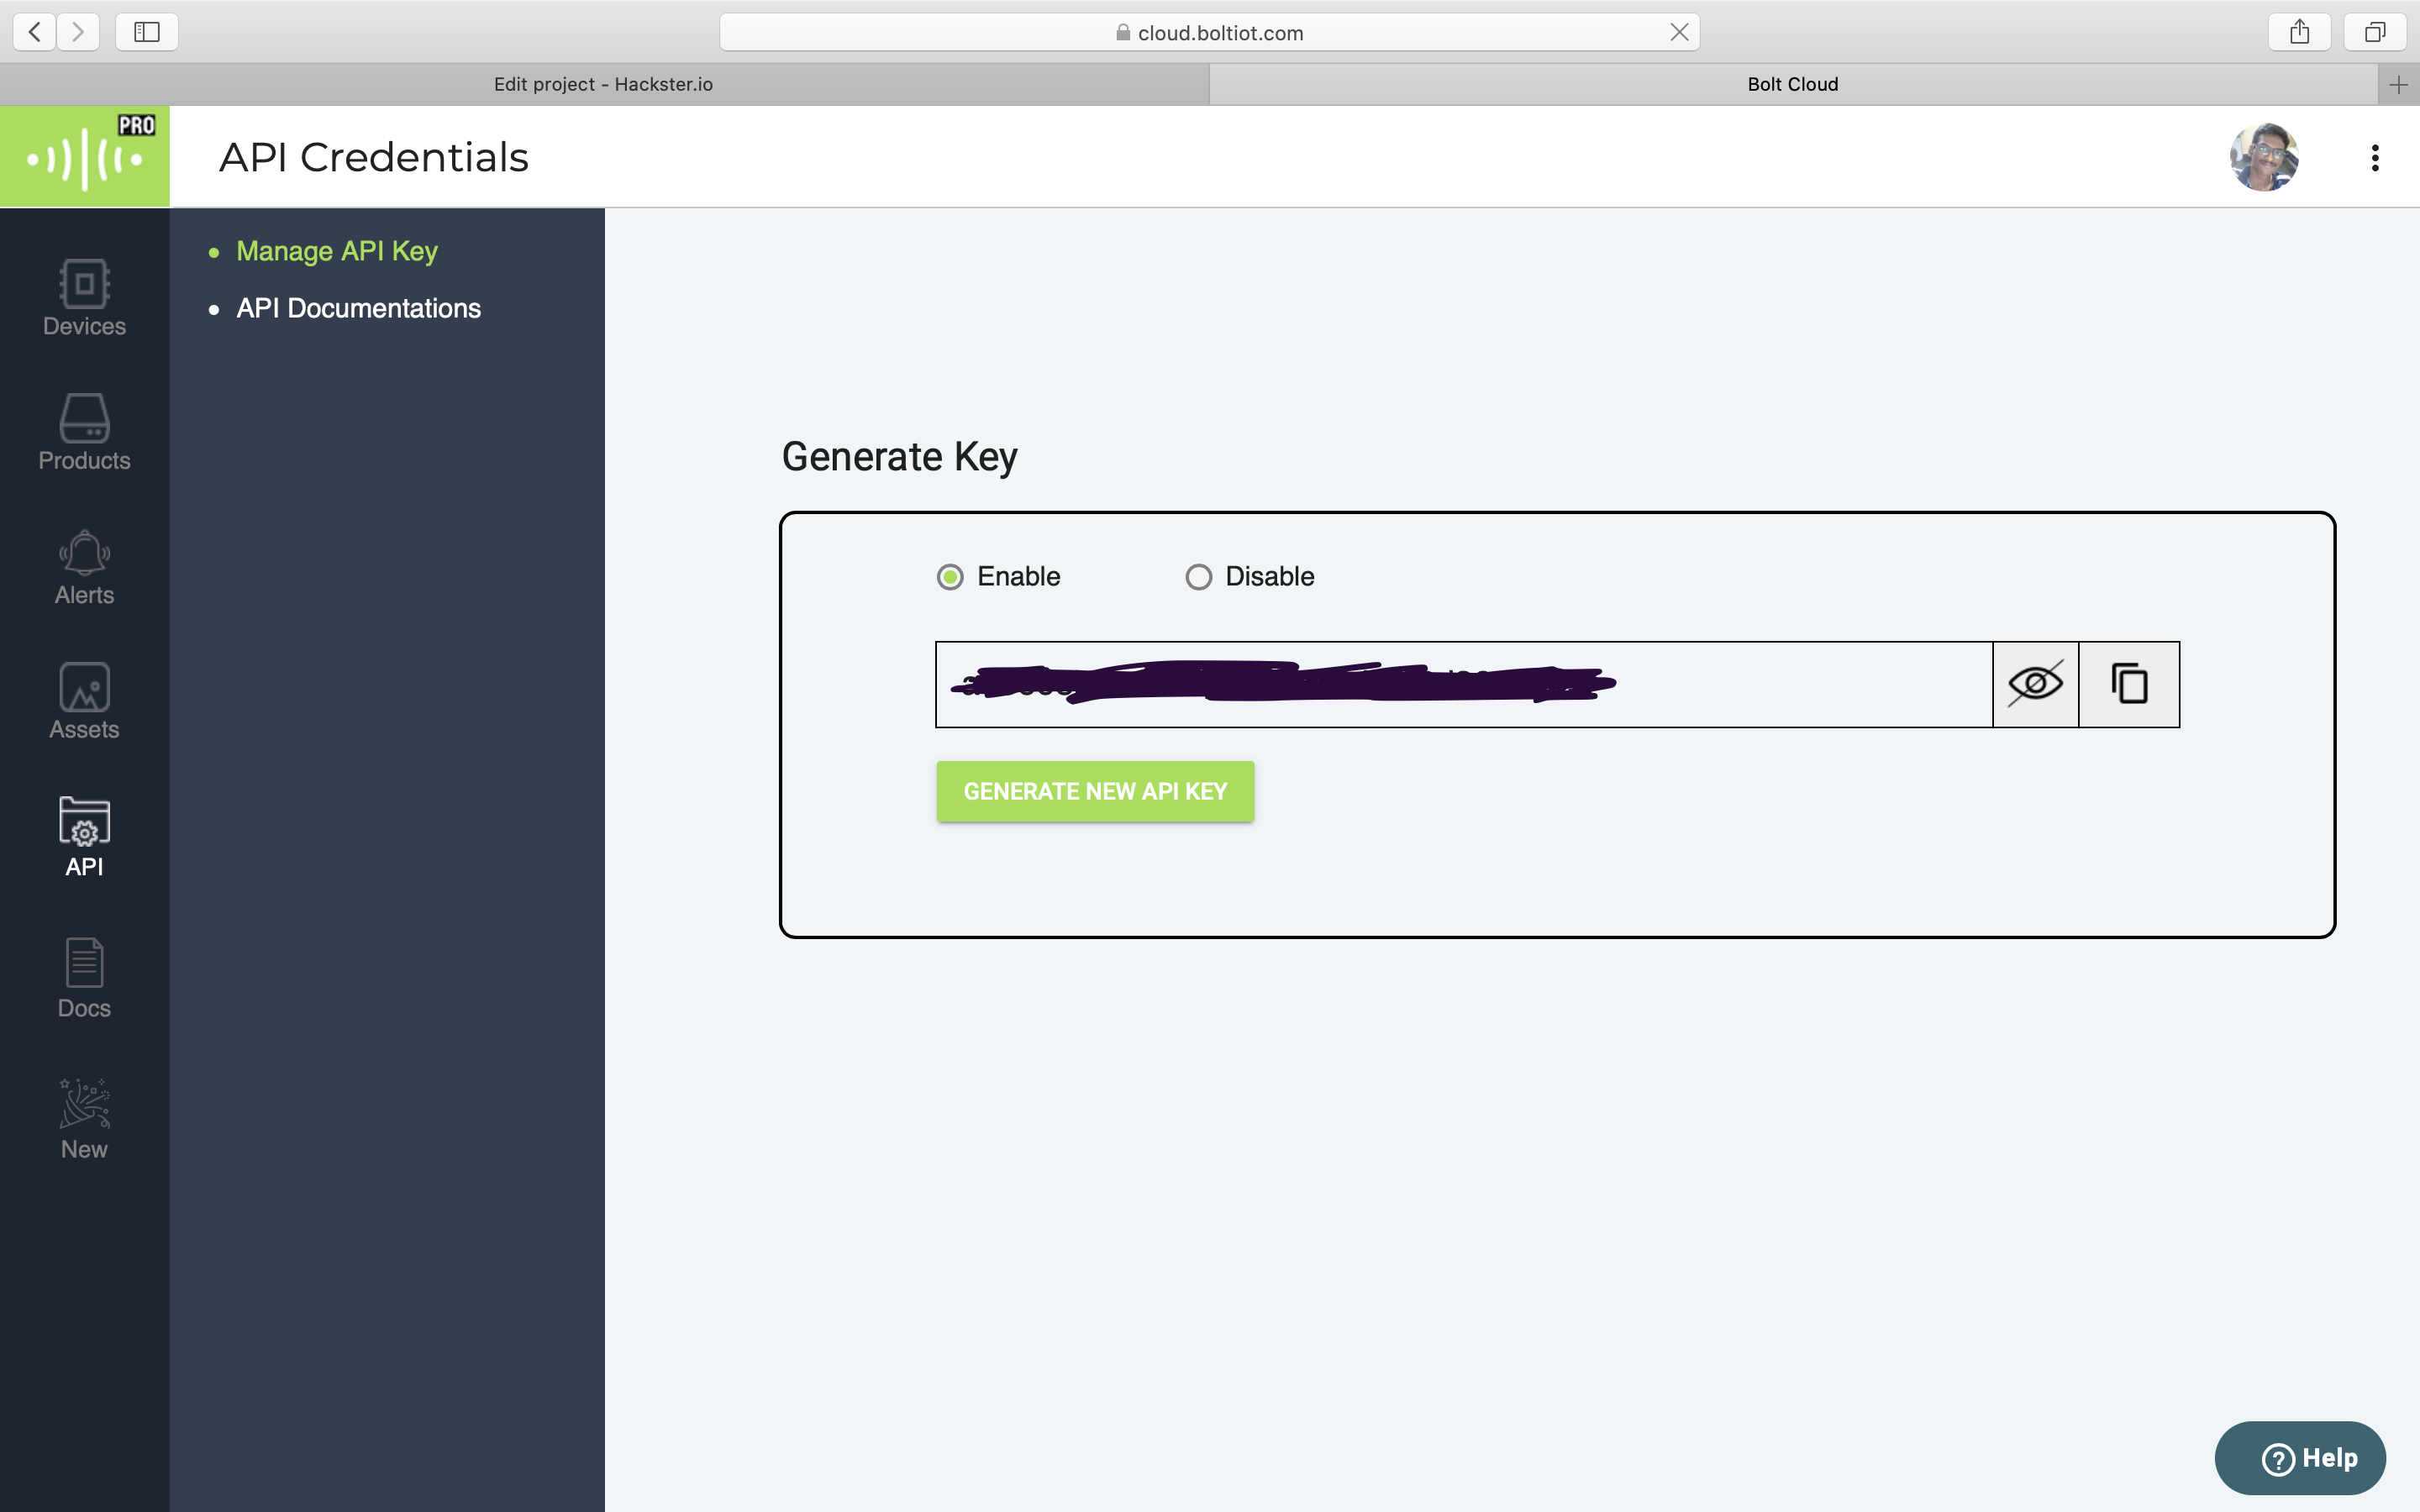The width and height of the screenshot is (2420, 1512).
Task: Open the Devices section in sidebar
Action: click(x=84, y=297)
